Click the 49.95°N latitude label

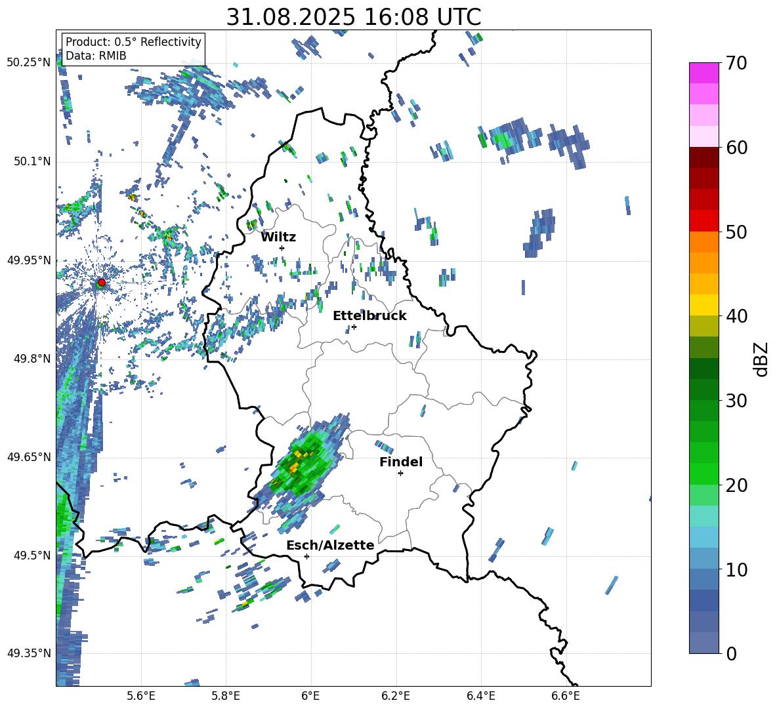(28, 260)
